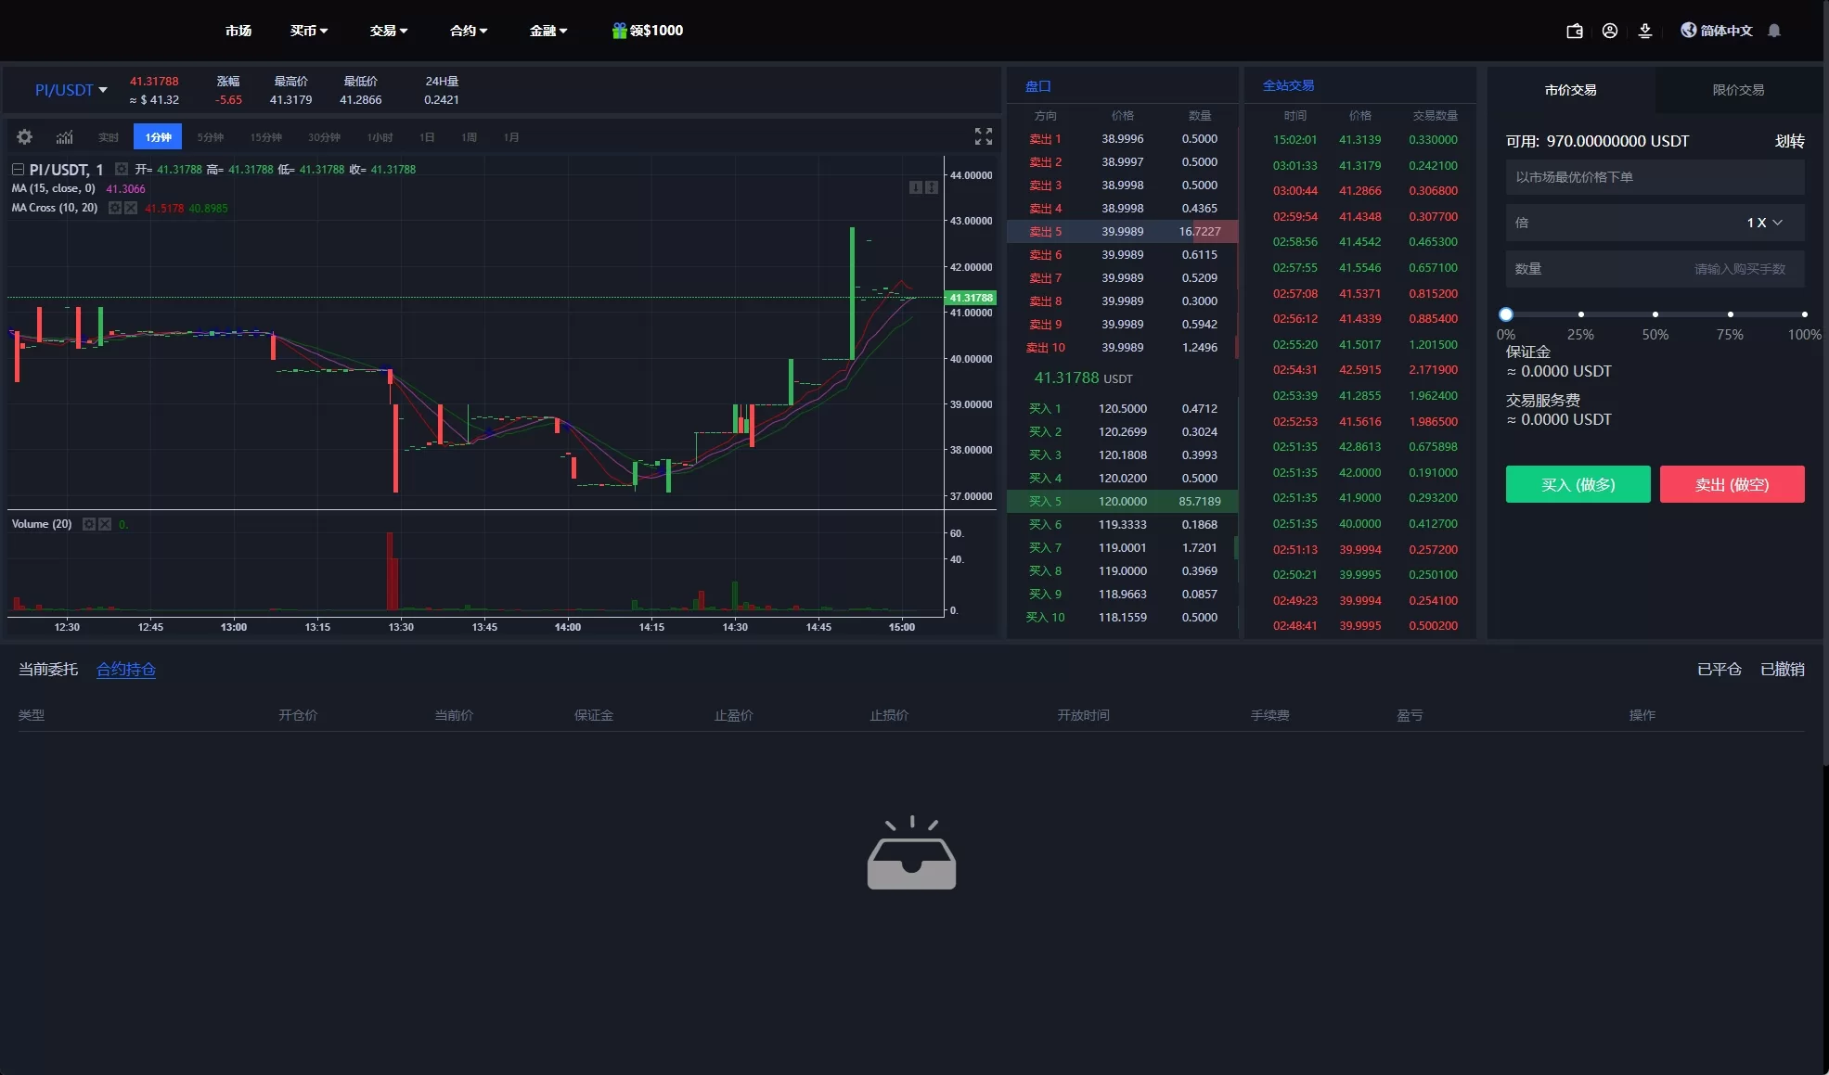
Task: Open the wallet icon in header
Action: coord(1575,31)
